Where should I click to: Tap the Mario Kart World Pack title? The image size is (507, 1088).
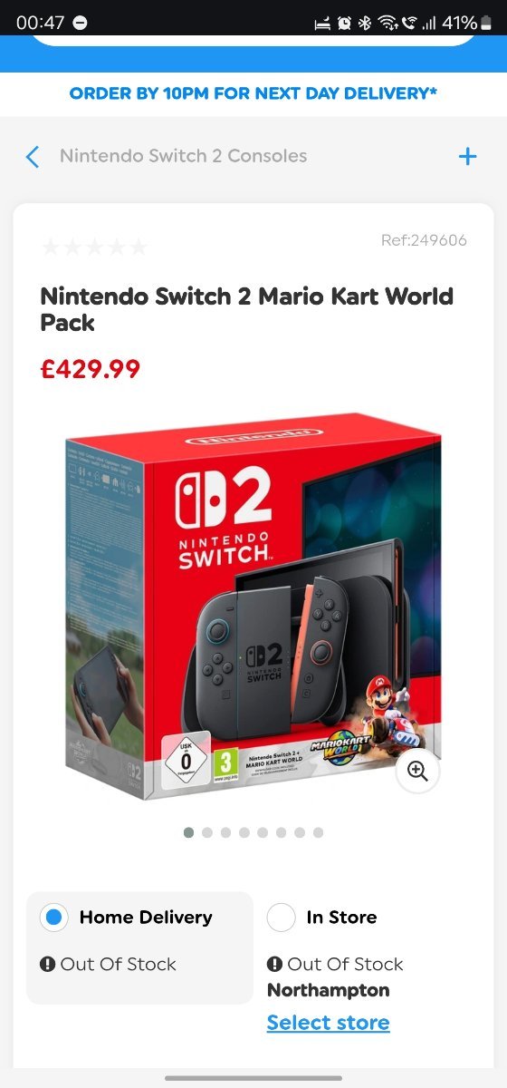247,309
